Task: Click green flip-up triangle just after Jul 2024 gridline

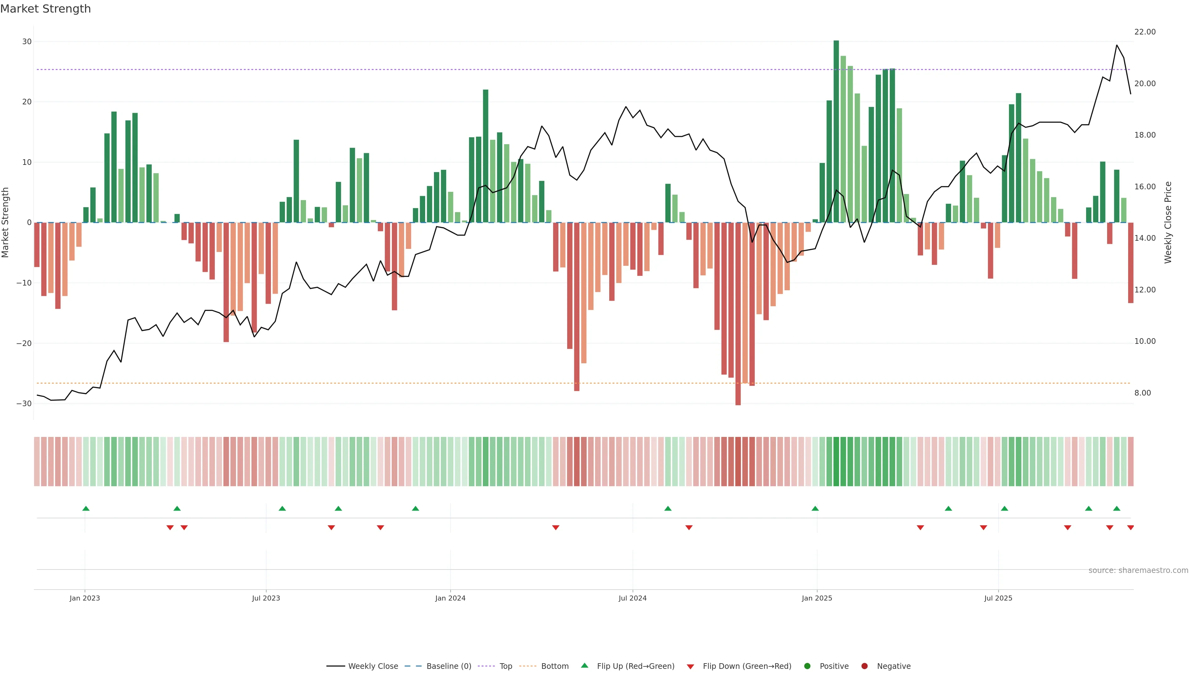Action: pos(668,508)
